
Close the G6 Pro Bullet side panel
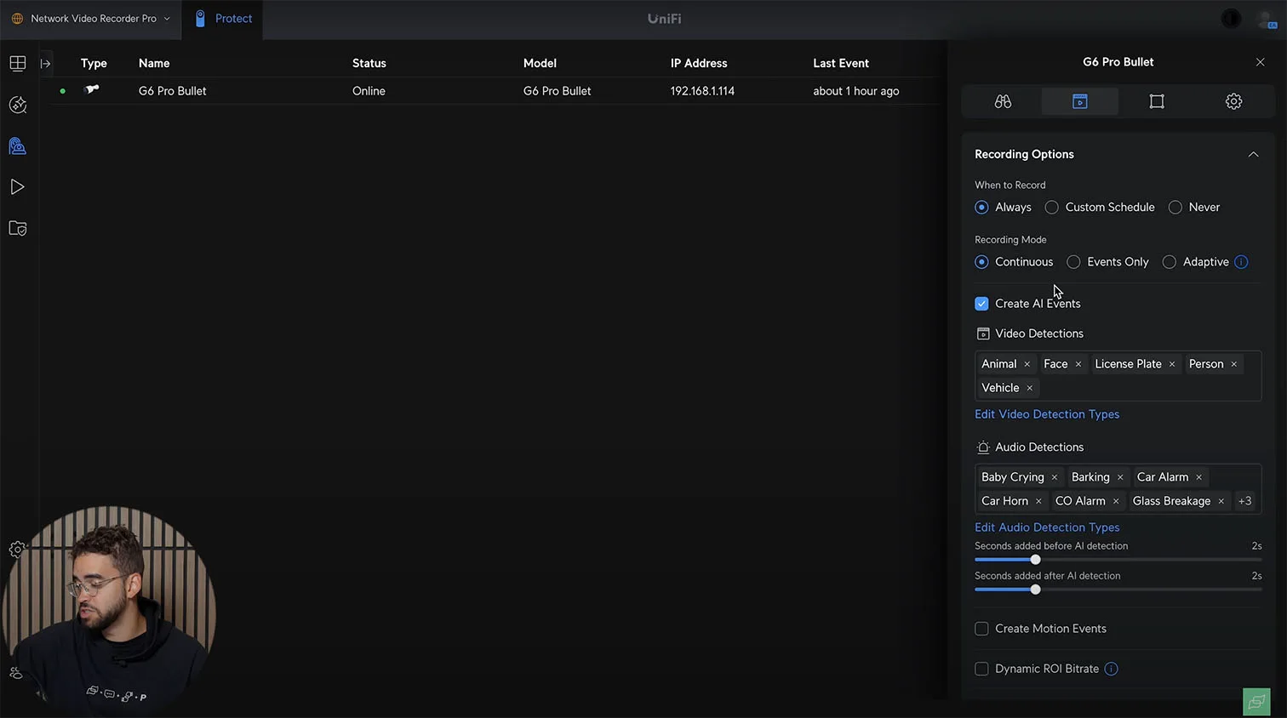(1261, 62)
